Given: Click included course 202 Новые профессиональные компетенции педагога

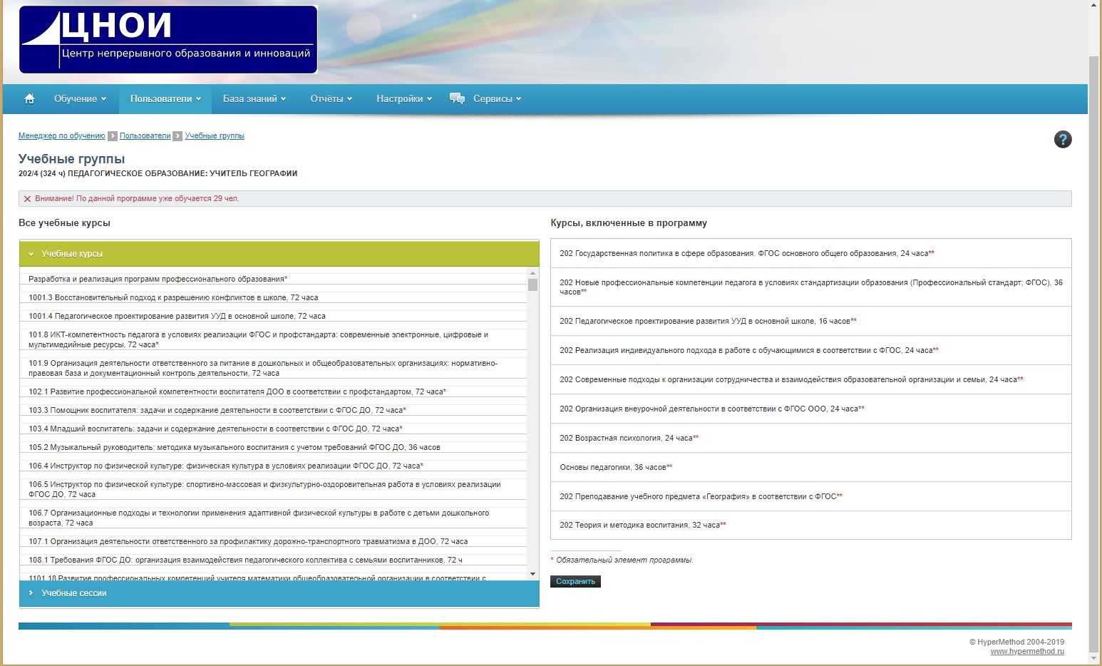Looking at the screenshot, I should (811, 287).
